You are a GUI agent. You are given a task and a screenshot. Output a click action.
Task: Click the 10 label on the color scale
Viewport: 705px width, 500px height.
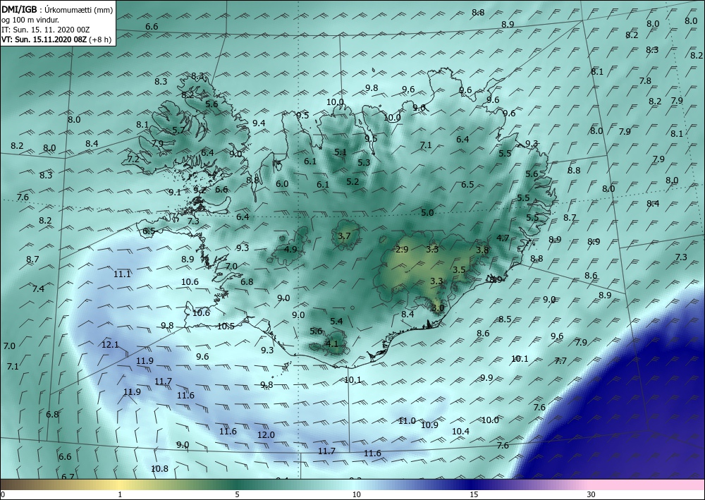356,494
